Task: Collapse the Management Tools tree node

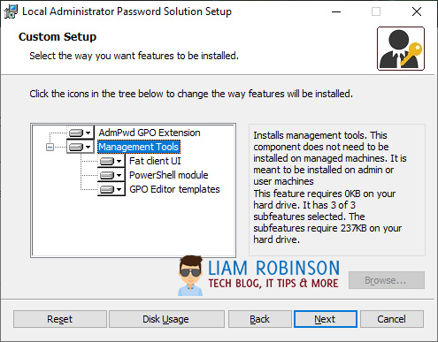Action: [50, 147]
